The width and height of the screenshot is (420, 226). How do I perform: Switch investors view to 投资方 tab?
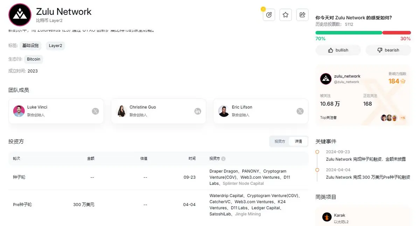pyautogui.click(x=280, y=142)
